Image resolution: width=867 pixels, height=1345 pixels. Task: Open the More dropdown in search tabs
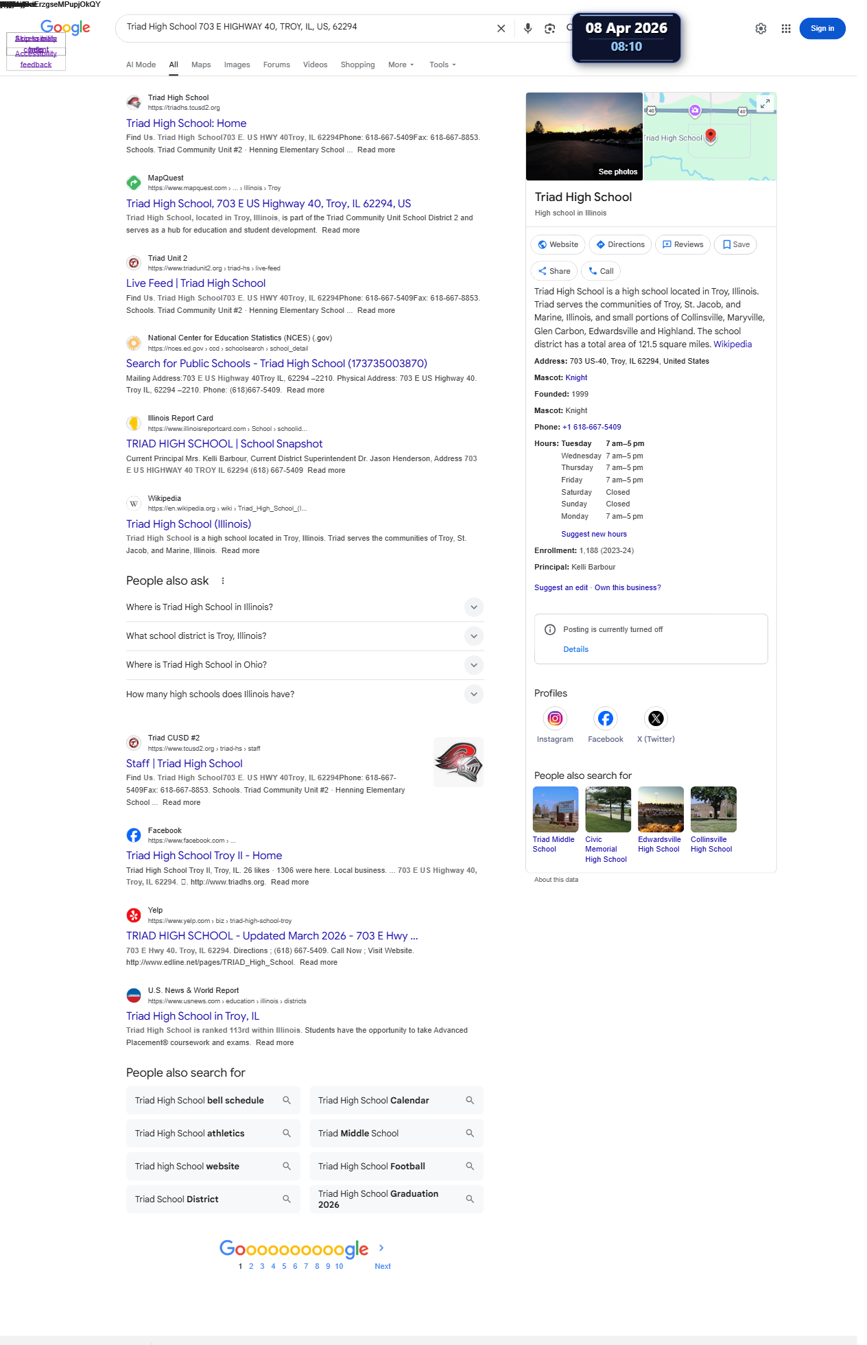pos(401,65)
